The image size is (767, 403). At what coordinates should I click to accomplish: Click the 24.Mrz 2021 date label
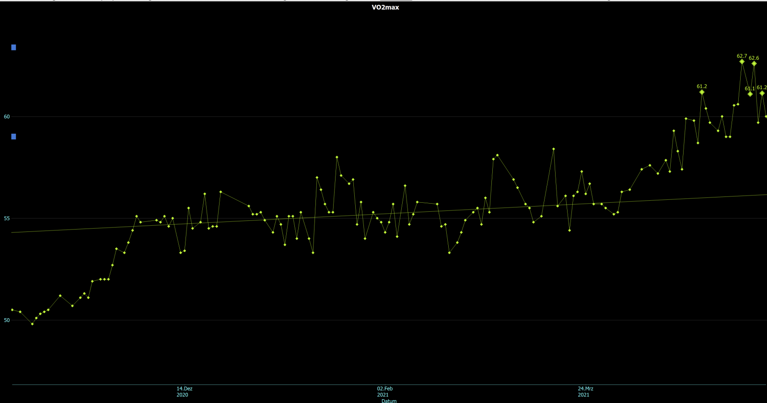point(585,391)
